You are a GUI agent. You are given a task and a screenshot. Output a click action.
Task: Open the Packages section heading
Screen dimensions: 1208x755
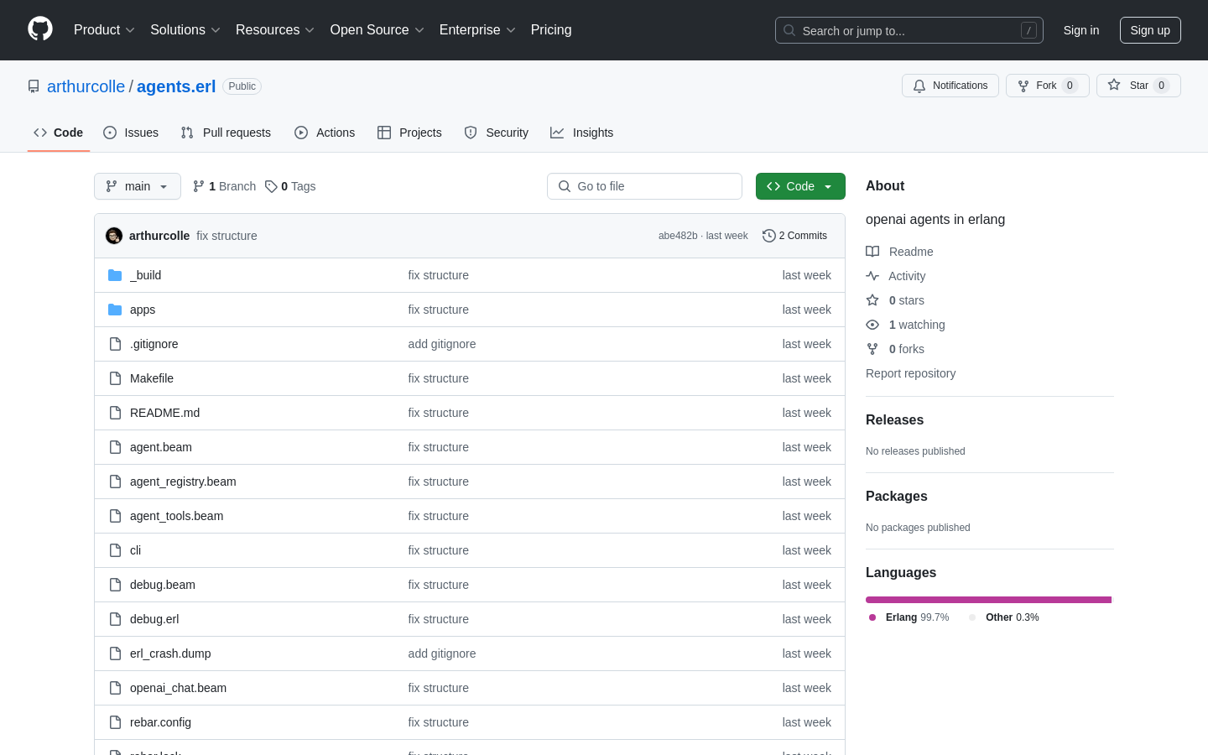click(x=896, y=497)
